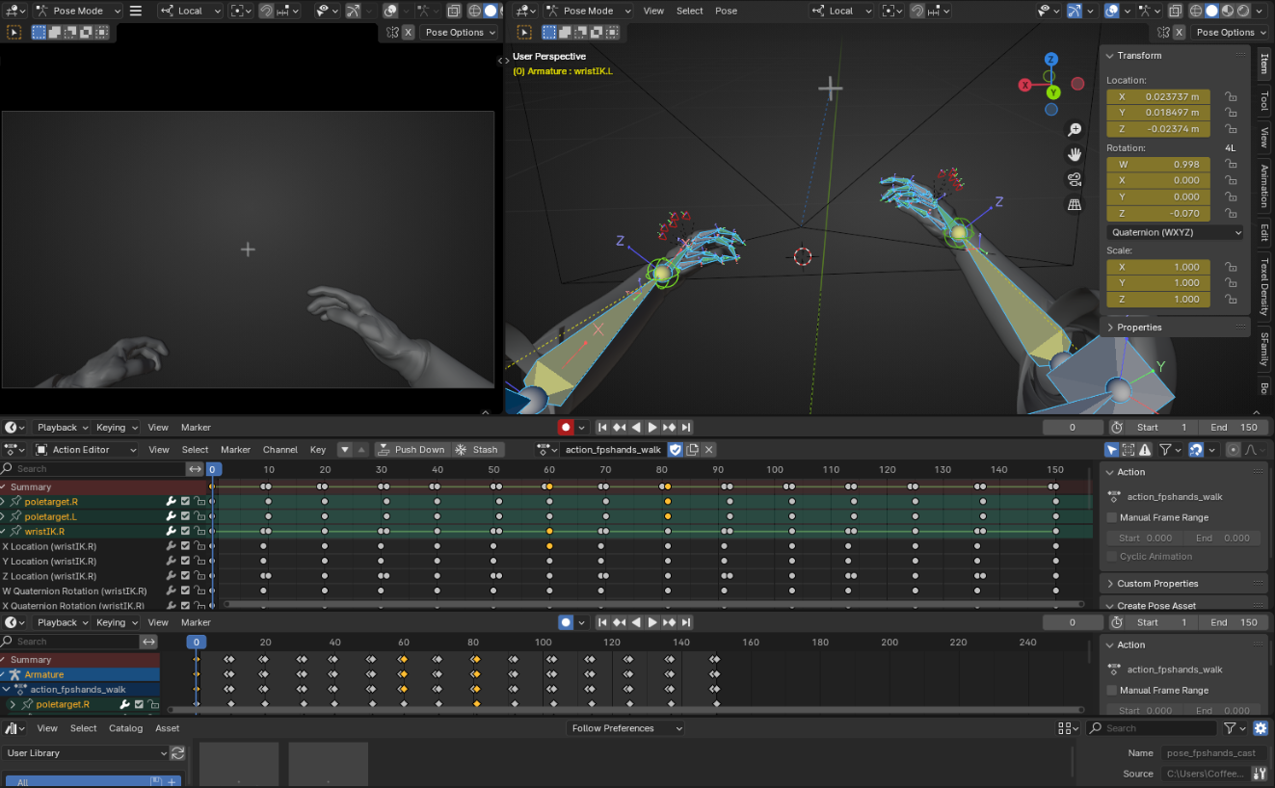This screenshot has width=1275, height=788.
Task: Open the User Library dropdown
Action: 87,753
